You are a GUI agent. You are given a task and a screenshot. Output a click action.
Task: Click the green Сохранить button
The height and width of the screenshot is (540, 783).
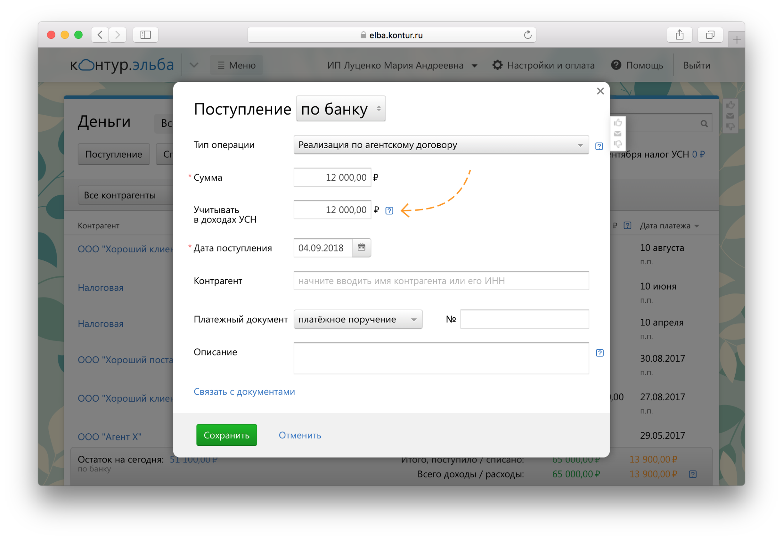(226, 435)
